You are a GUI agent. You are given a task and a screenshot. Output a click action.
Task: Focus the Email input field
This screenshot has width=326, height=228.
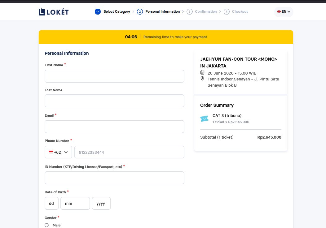click(114, 127)
